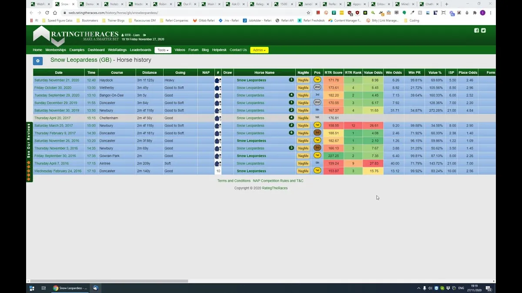
Task: Visit the RatingTheRaces Facebook page icon
Action: [476, 30]
